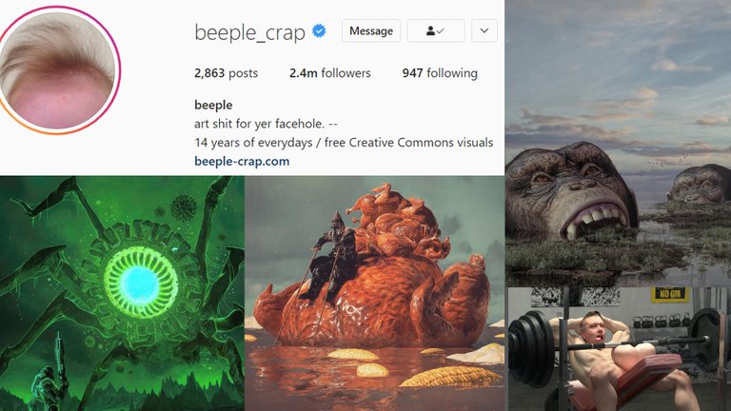Open the profile picture story ring
This screenshot has width=731, height=411.
click(57, 69)
